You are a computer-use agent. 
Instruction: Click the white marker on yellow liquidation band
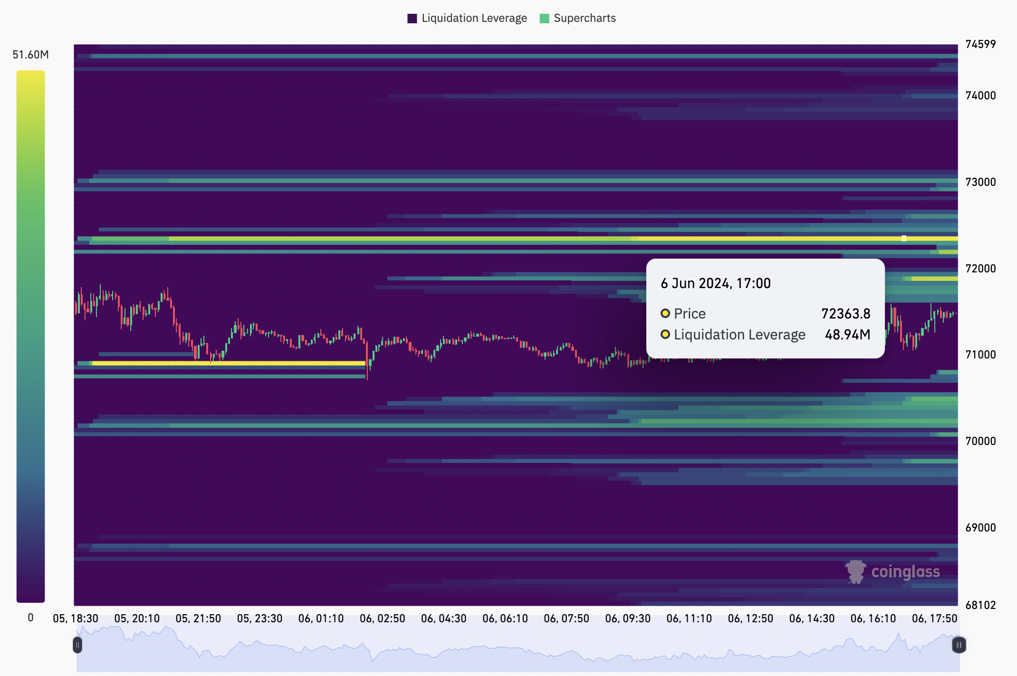click(904, 239)
